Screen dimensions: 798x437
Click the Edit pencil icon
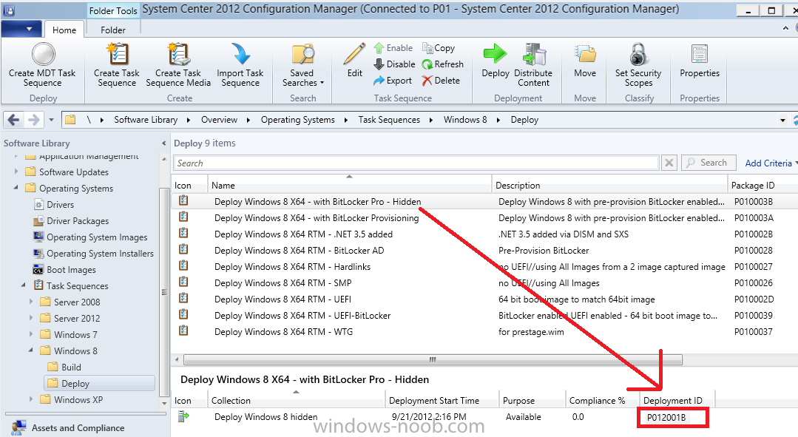tap(355, 55)
